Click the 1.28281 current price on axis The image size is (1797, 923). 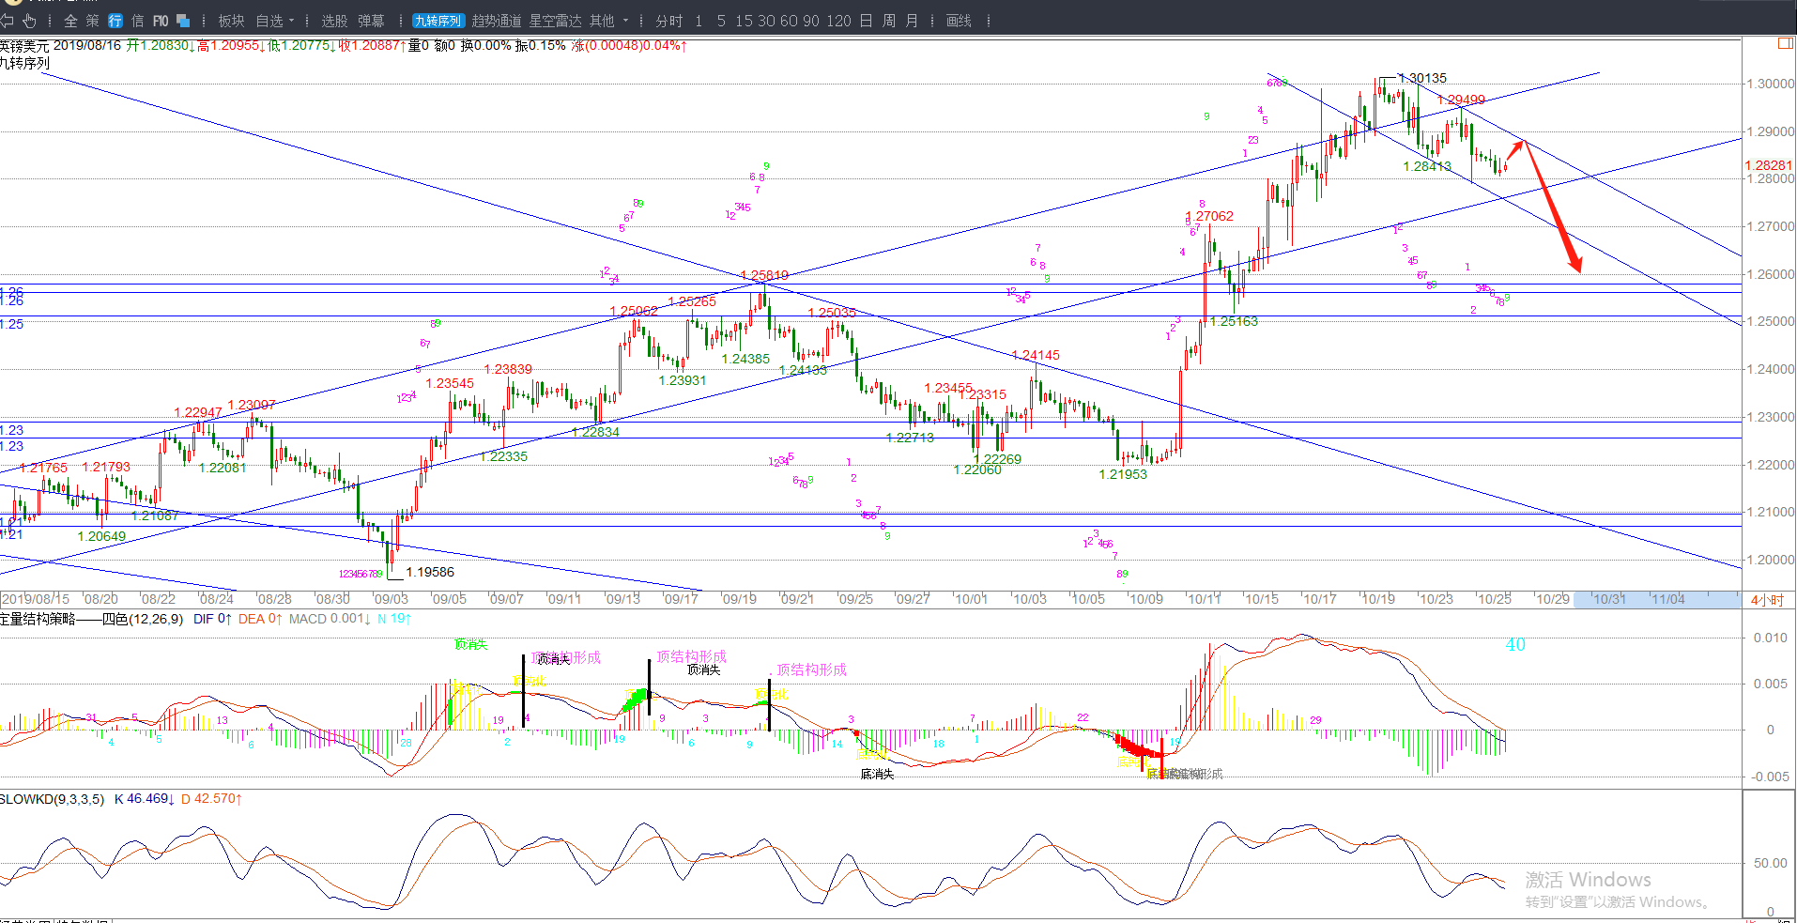pos(1769,165)
